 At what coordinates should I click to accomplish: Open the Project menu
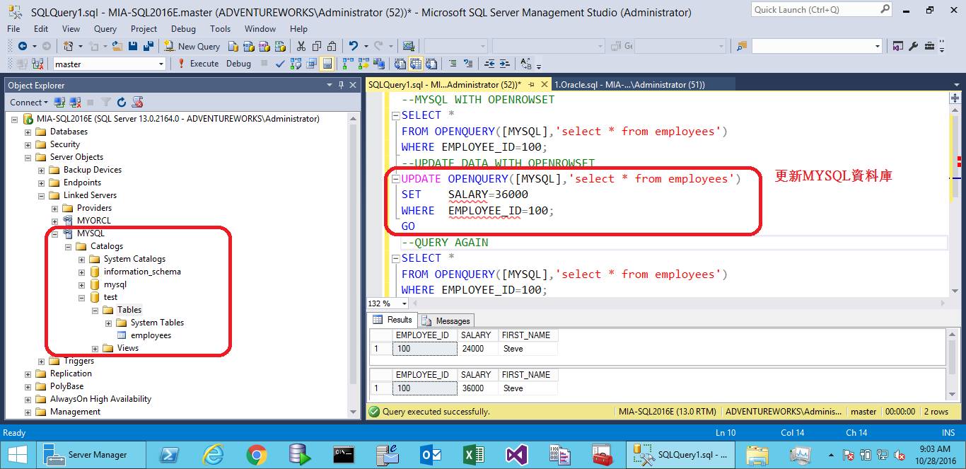[144, 29]
